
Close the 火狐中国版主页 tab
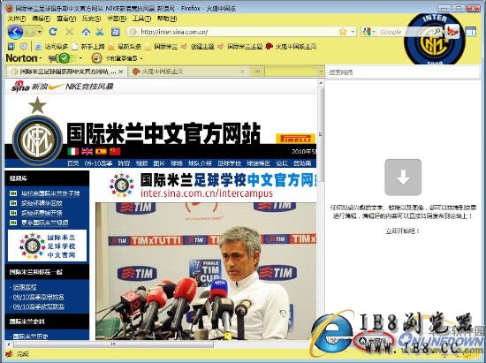point(243,72)
